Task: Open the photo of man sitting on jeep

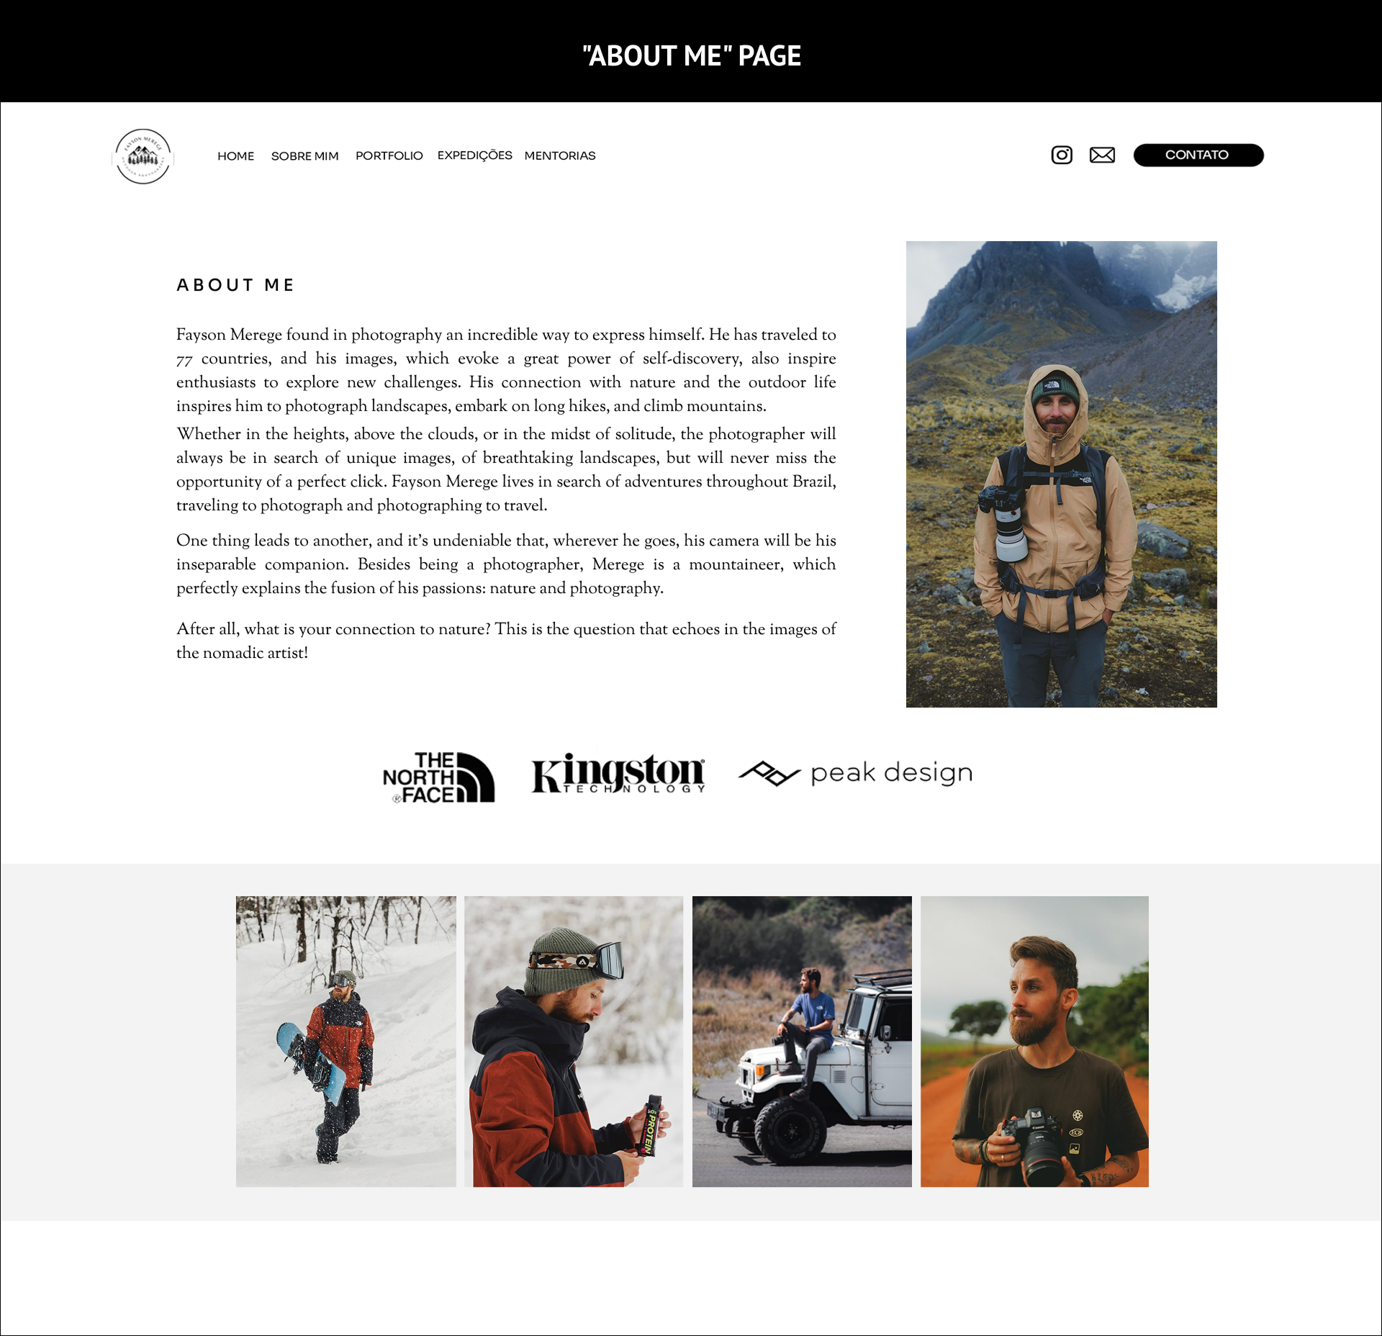Action: pos(802,1041)
